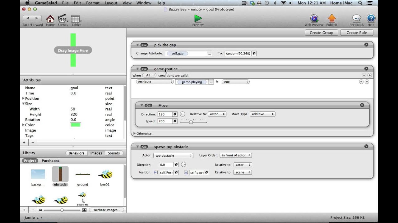Adjust the Move speed slider

click(191, 122)
